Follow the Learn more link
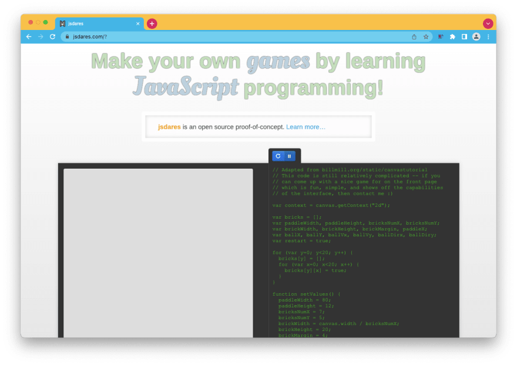Screen dimensions: 517x365 click(305, 127)
